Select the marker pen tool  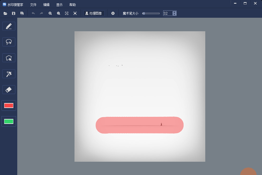pos(9,26)
